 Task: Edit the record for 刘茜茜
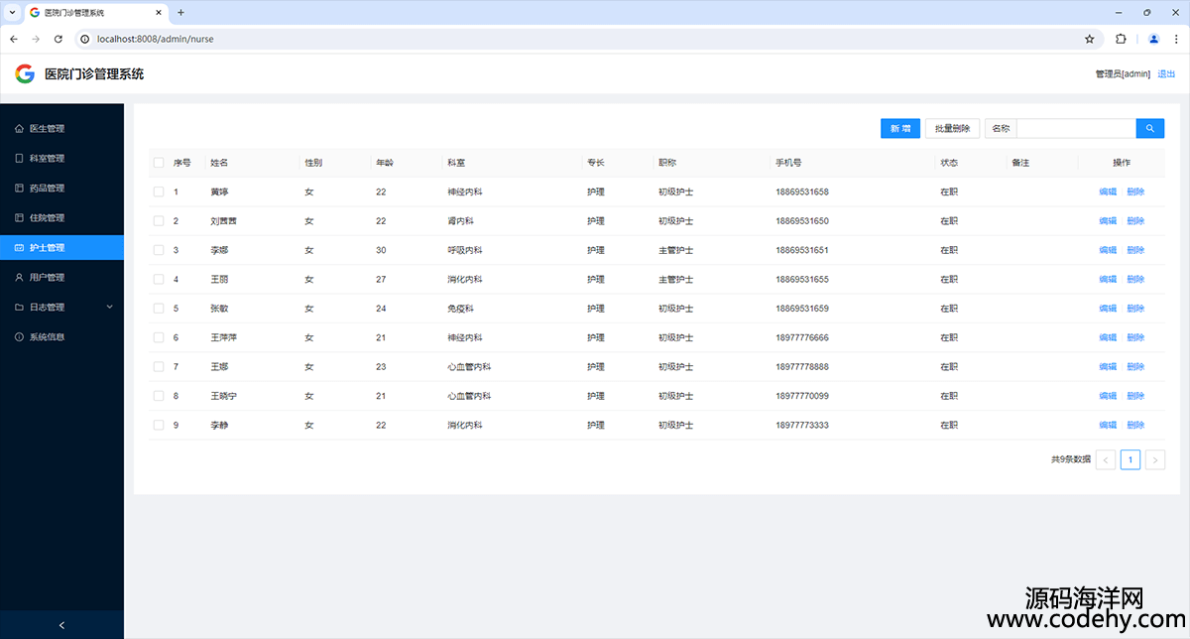1108,220
